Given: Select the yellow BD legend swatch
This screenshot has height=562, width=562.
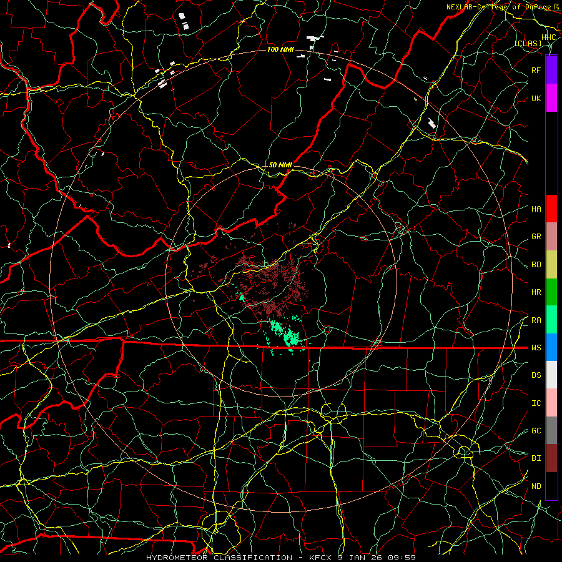Looking at the screenshot, I should (x=551, y=265).
